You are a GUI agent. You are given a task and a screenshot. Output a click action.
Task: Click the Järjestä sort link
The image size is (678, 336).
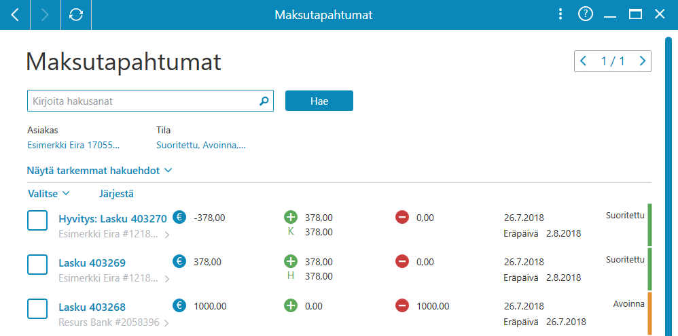click(x=116, y=194)
